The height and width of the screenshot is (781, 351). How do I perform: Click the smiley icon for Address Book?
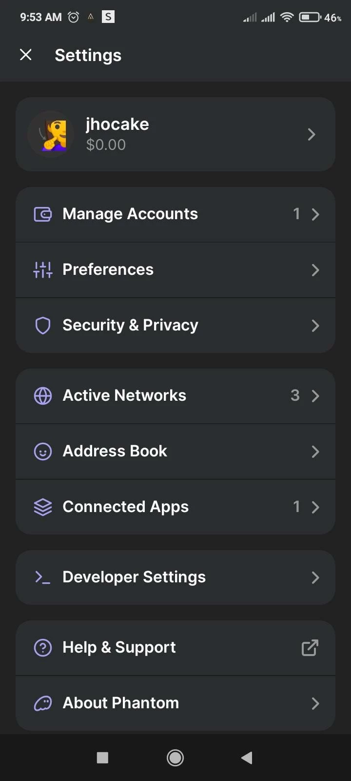click(x=43, y=451)
